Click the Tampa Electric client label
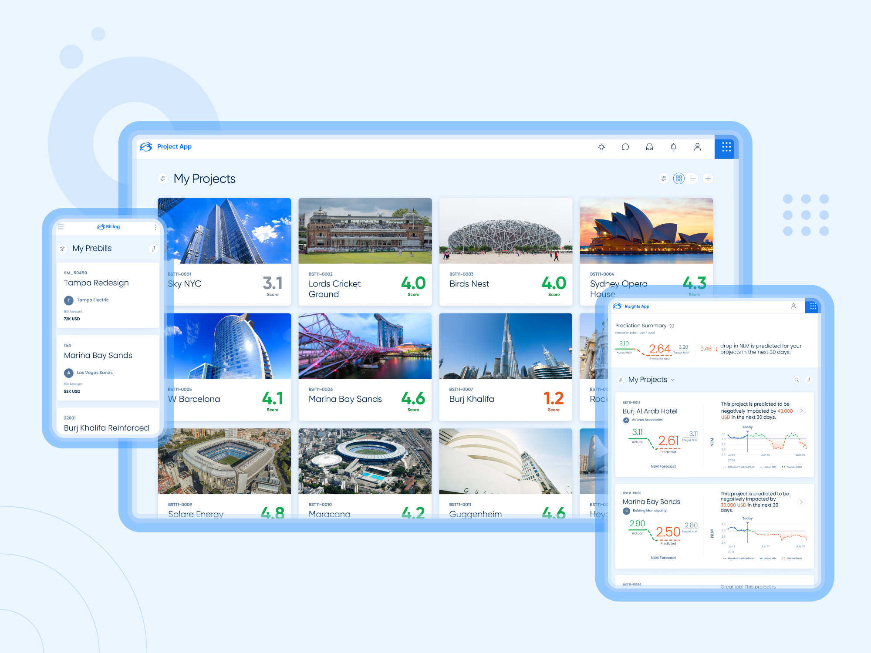This screenshot has width=871, height=653. coord(93,300)
